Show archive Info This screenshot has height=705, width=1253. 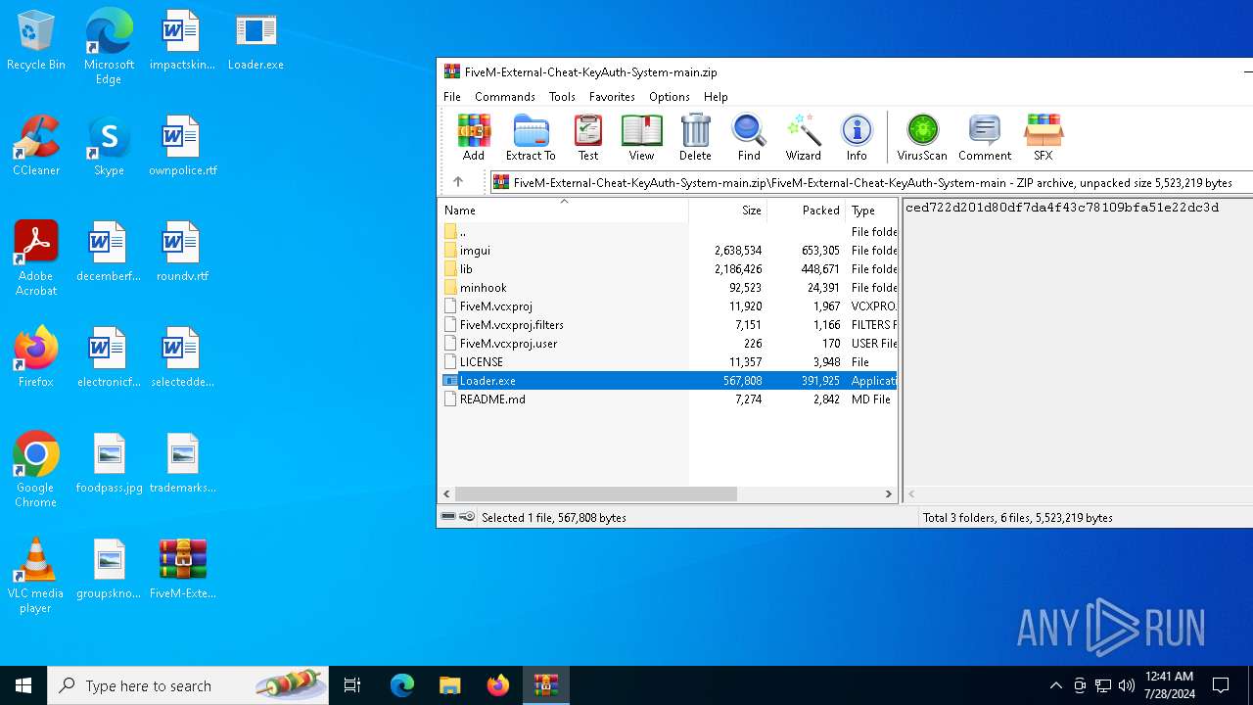pos(857,137)
